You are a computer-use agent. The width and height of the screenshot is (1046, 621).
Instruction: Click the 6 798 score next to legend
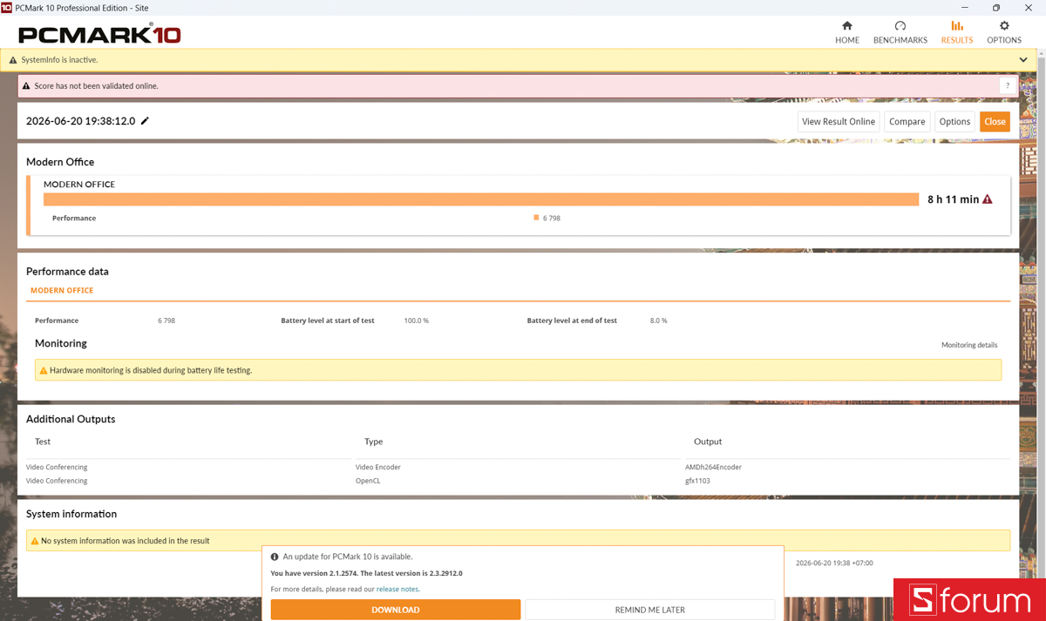(552, 218)
